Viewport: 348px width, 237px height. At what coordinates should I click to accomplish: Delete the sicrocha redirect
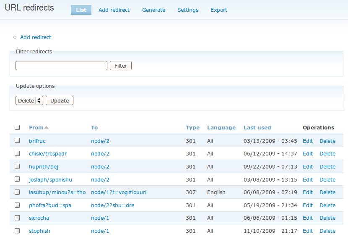[327, 218]
